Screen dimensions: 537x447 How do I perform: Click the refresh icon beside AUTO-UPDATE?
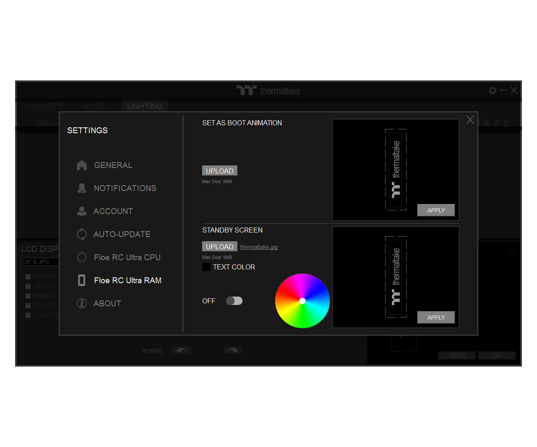click(82, 234)
